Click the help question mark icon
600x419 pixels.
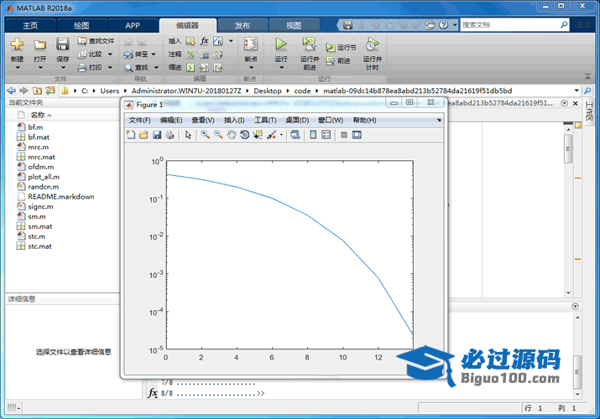pyautogui.click(x=443, y=25)
